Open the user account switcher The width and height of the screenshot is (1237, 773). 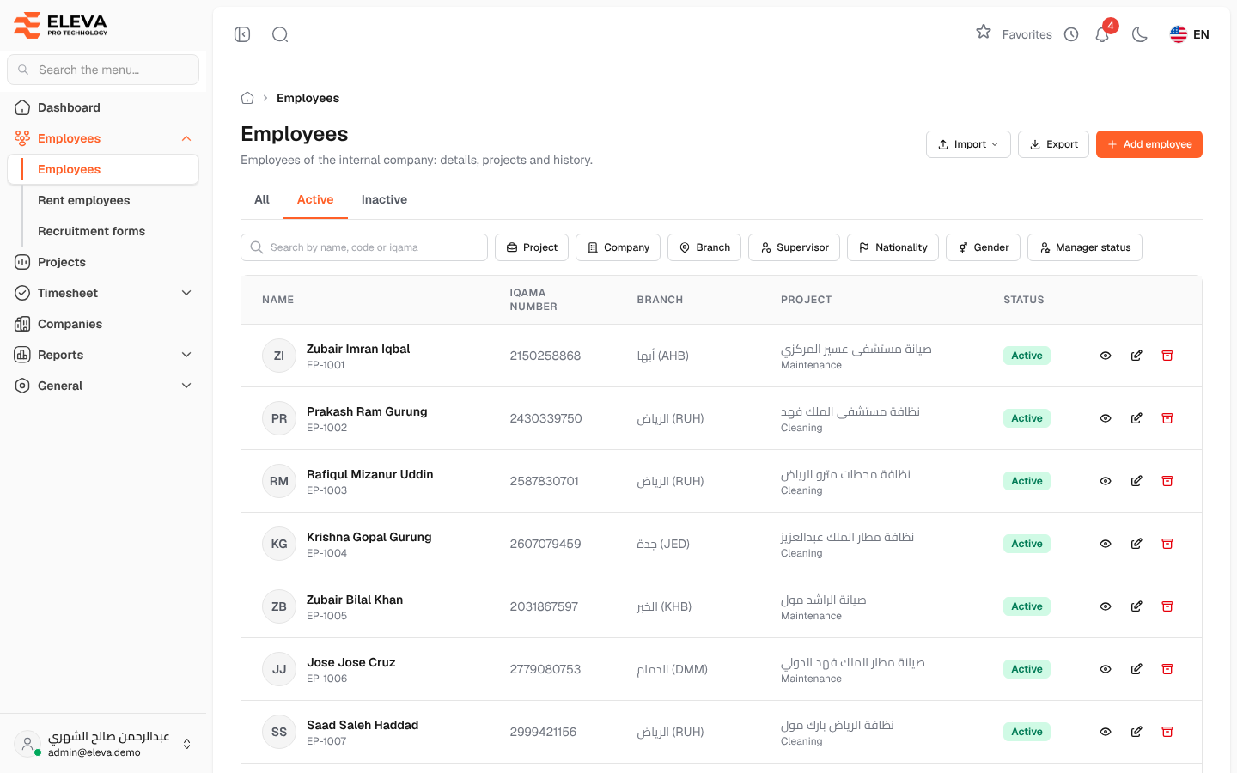103,744
